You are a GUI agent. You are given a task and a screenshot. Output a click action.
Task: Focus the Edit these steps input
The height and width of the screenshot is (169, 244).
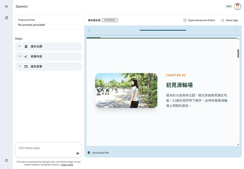point(48,150)
